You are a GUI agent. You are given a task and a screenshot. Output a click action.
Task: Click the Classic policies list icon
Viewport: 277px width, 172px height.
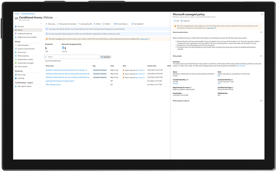[16, 67]
